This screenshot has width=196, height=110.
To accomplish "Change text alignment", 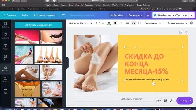I will tap(127, 23).
